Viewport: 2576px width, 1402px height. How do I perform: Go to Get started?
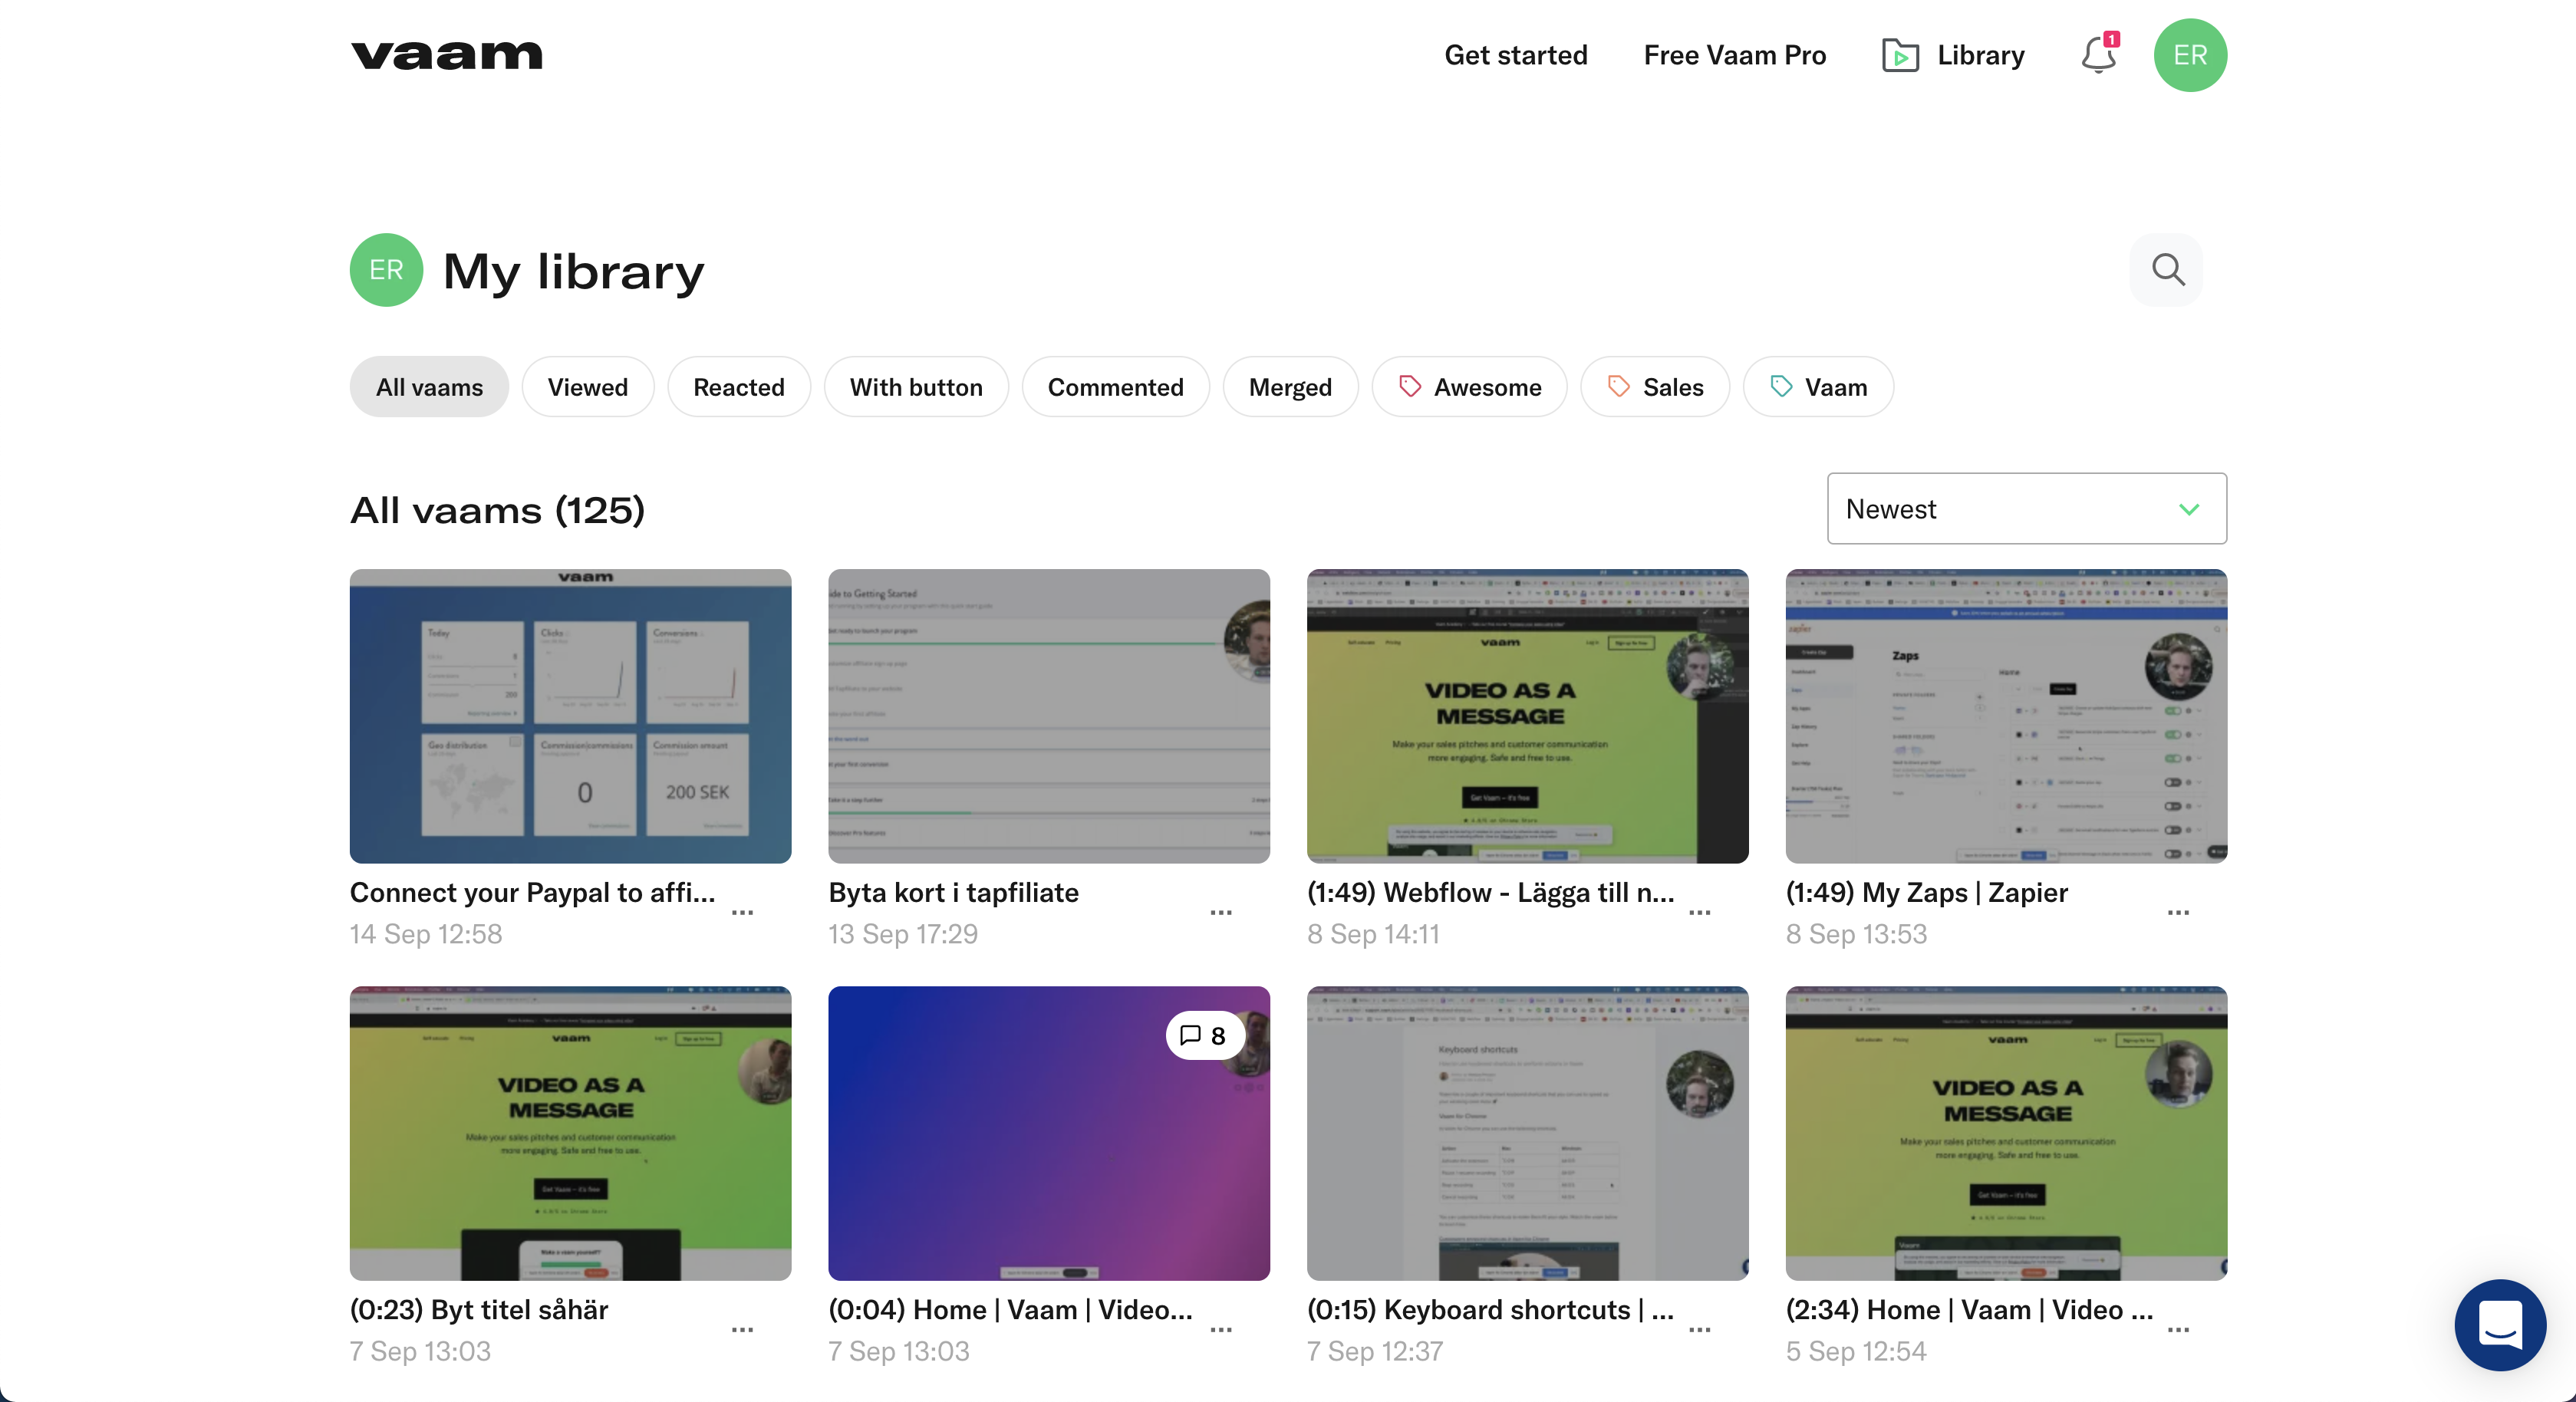click(1516, 55)
